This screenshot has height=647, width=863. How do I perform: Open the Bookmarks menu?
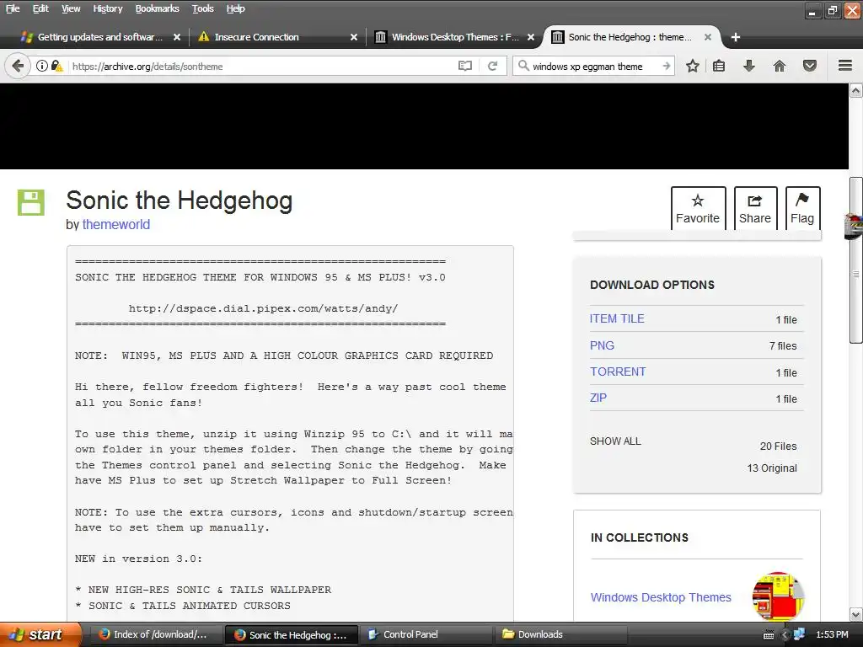click(x=157, y=8)
